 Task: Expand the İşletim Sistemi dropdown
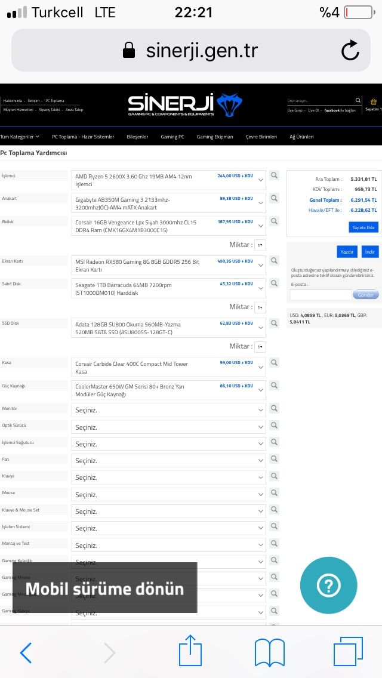[168, 528]
